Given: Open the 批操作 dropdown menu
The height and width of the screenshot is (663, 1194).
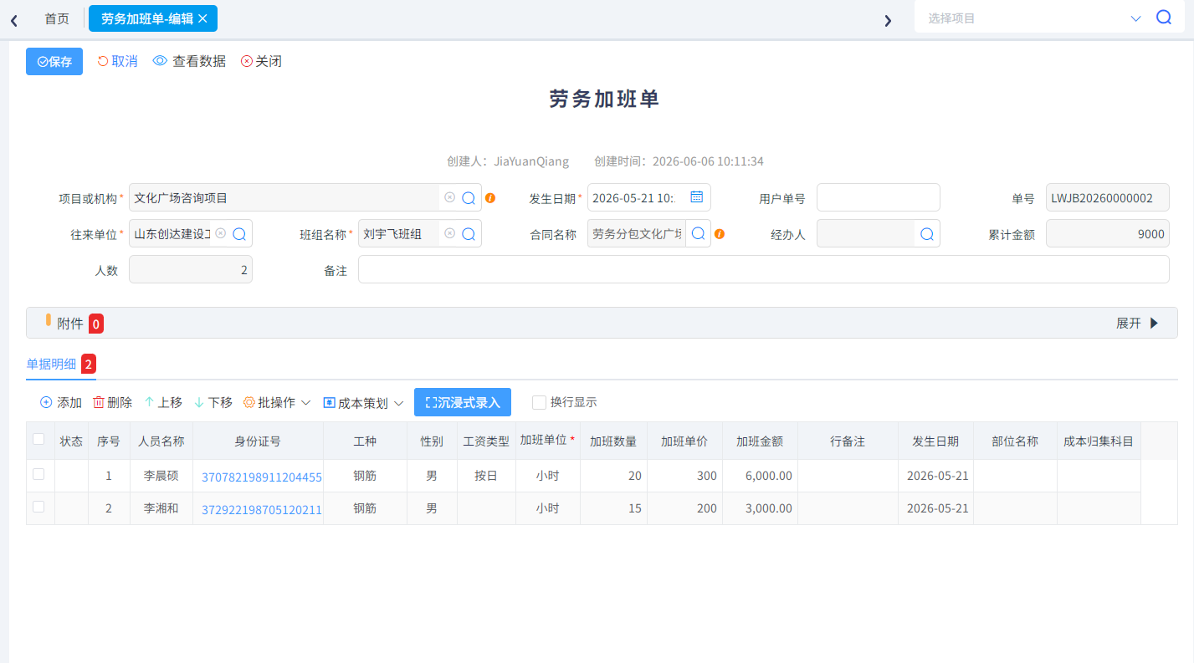Looking at the screenshot, I should [277, 403].
